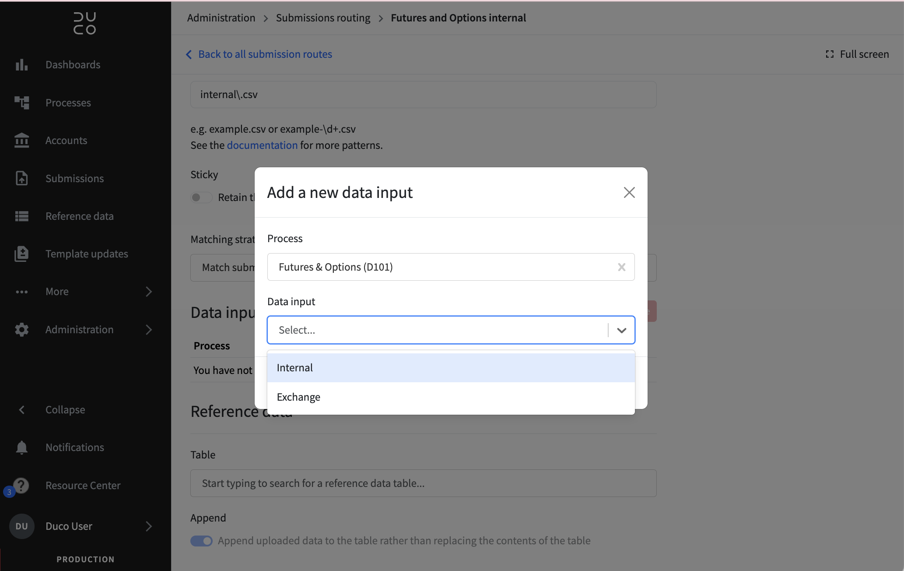Open Dashboards bar chart icon
Viewport: 904px width, 571px height.
pyautogui.click(x=21, y=65)
